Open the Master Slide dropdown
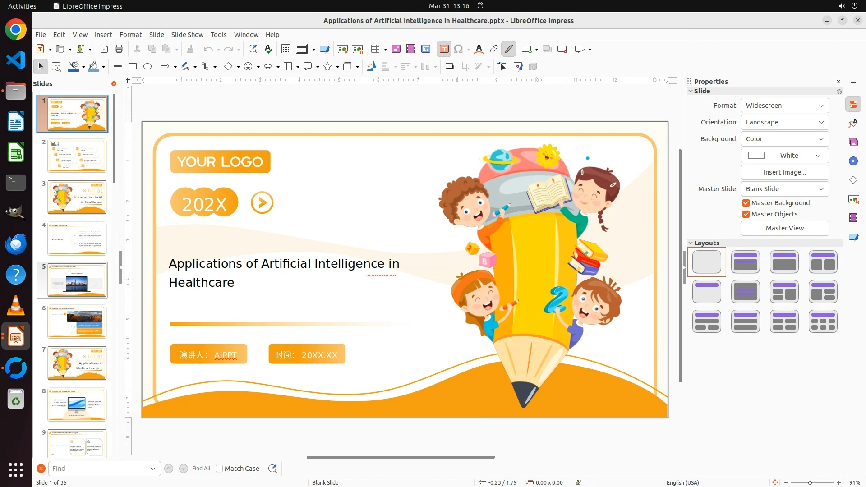The image size is (866, 487). tap(784, 189)
